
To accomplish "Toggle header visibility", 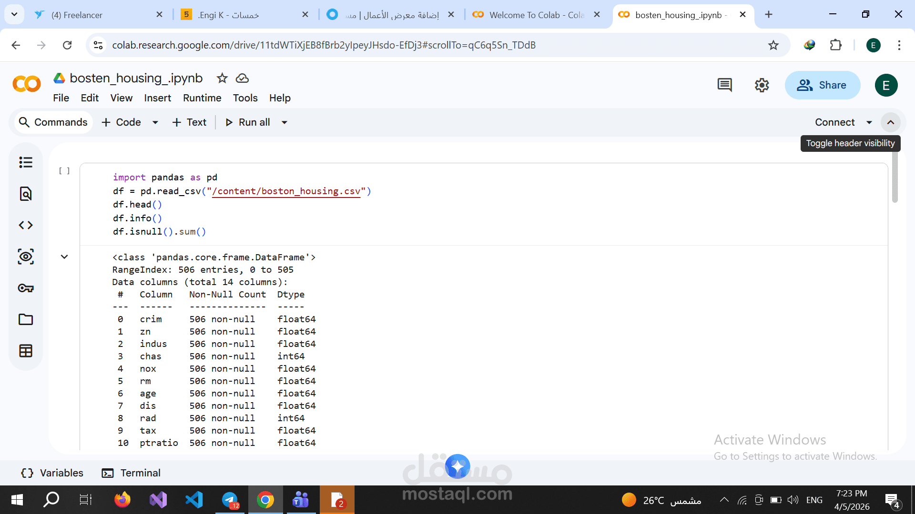I will [x=891, y=122].
